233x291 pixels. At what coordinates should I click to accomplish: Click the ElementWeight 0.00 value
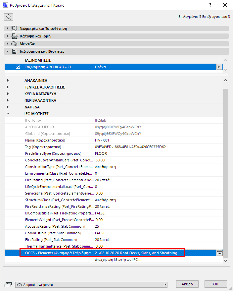pos(99,220)
